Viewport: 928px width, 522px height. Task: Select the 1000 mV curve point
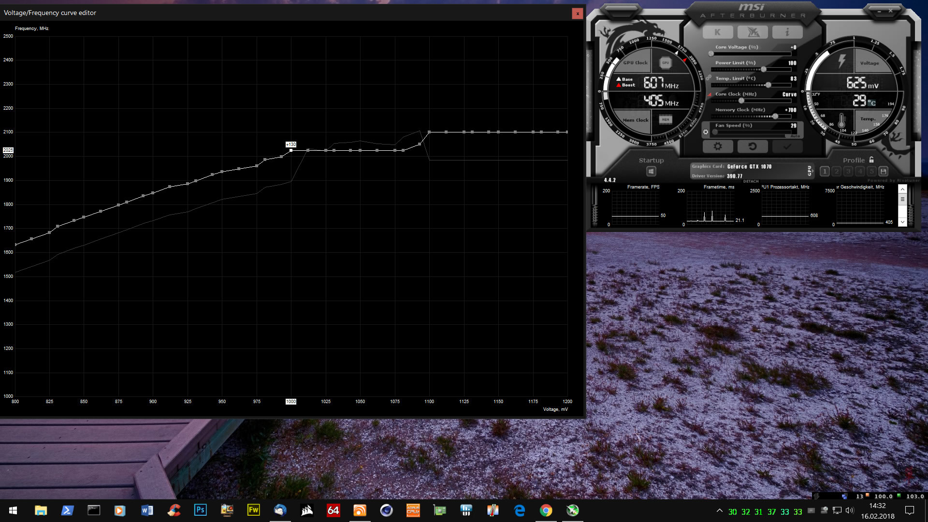pyautogui.click(x=290, y=150)
